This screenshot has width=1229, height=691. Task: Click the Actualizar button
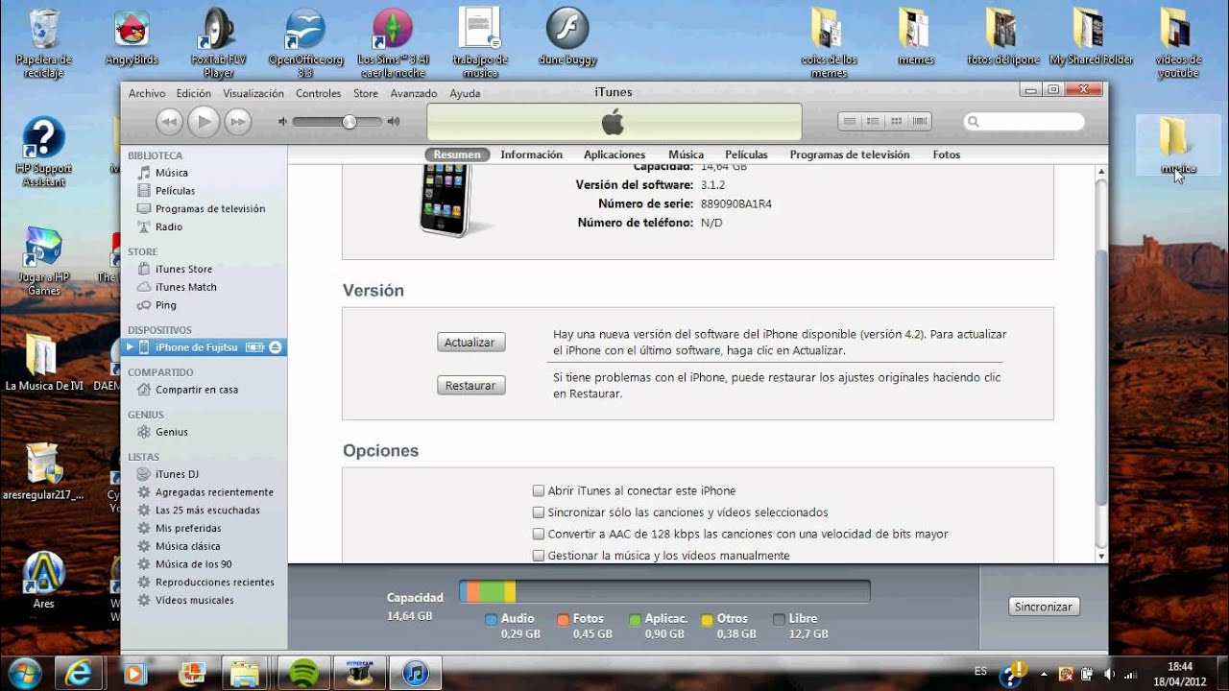tap(470, 343)
